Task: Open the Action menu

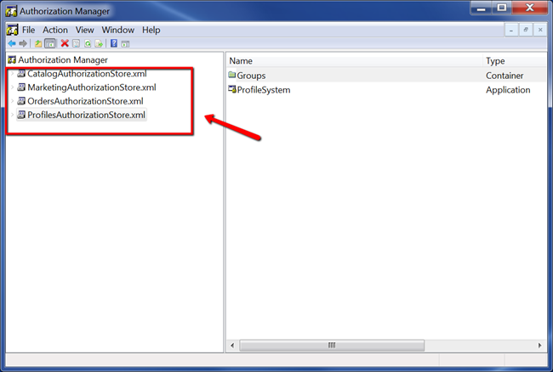Action: (55, 30)
